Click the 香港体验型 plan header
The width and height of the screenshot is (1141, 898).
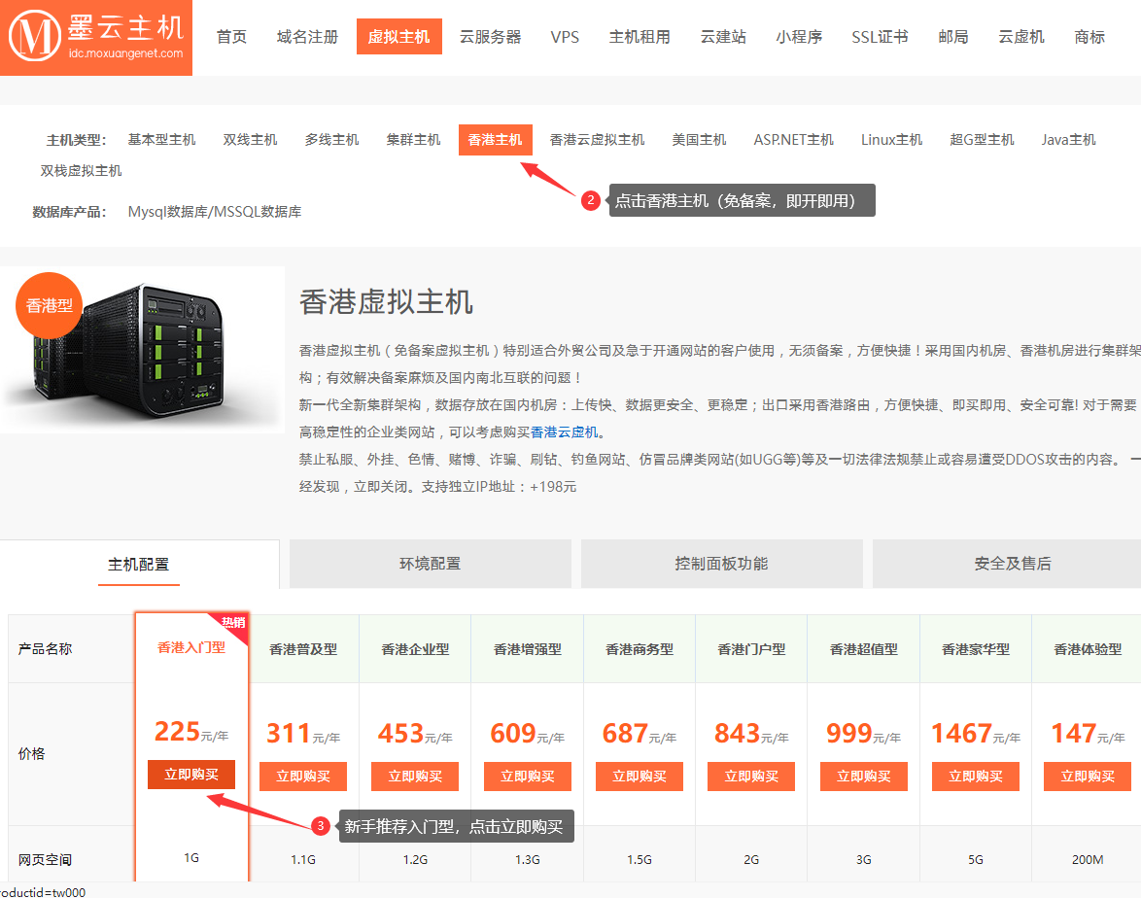(1088, 649)
